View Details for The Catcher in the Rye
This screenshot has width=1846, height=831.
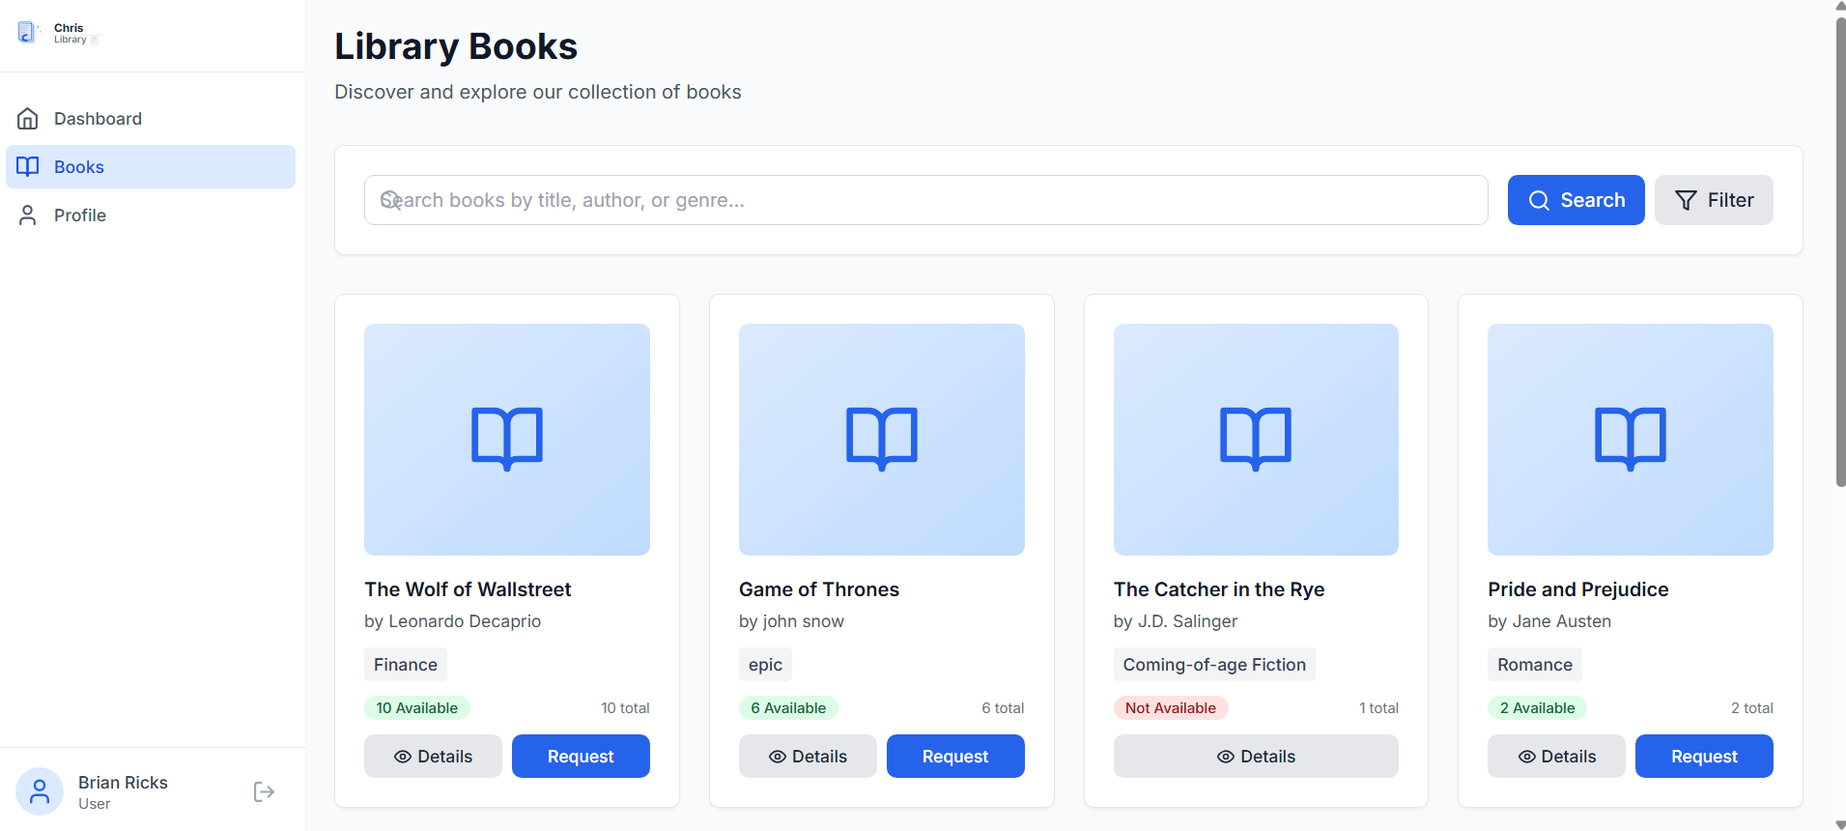pos(1256,757)
